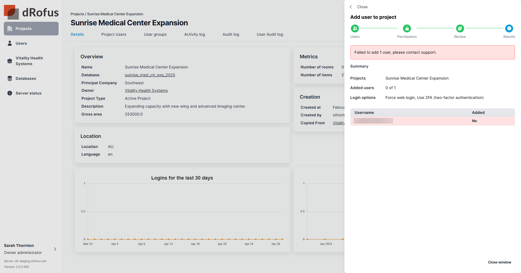The image size is (521, 273).
Task: Open the Databases sidebar item
Action: [31, 78]
